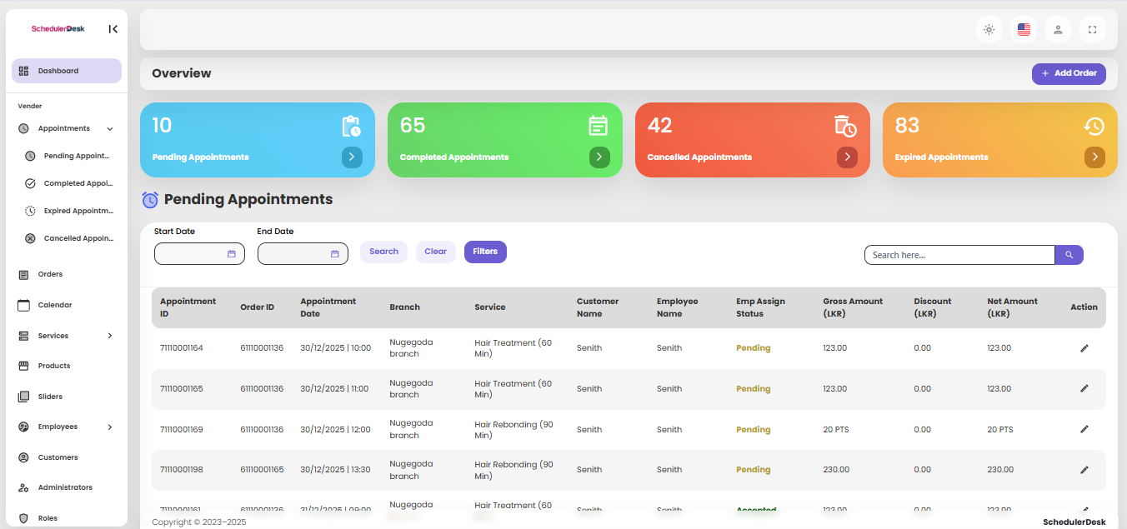Click the Add Order button
This screenshot has width=1127, height=529.
tap(1069, 73)
